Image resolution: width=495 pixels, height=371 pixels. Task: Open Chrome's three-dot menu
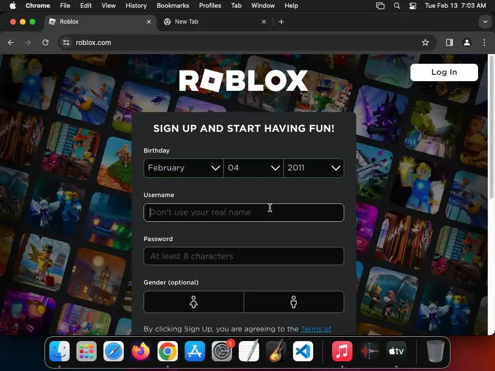click(x=484, y=43)
